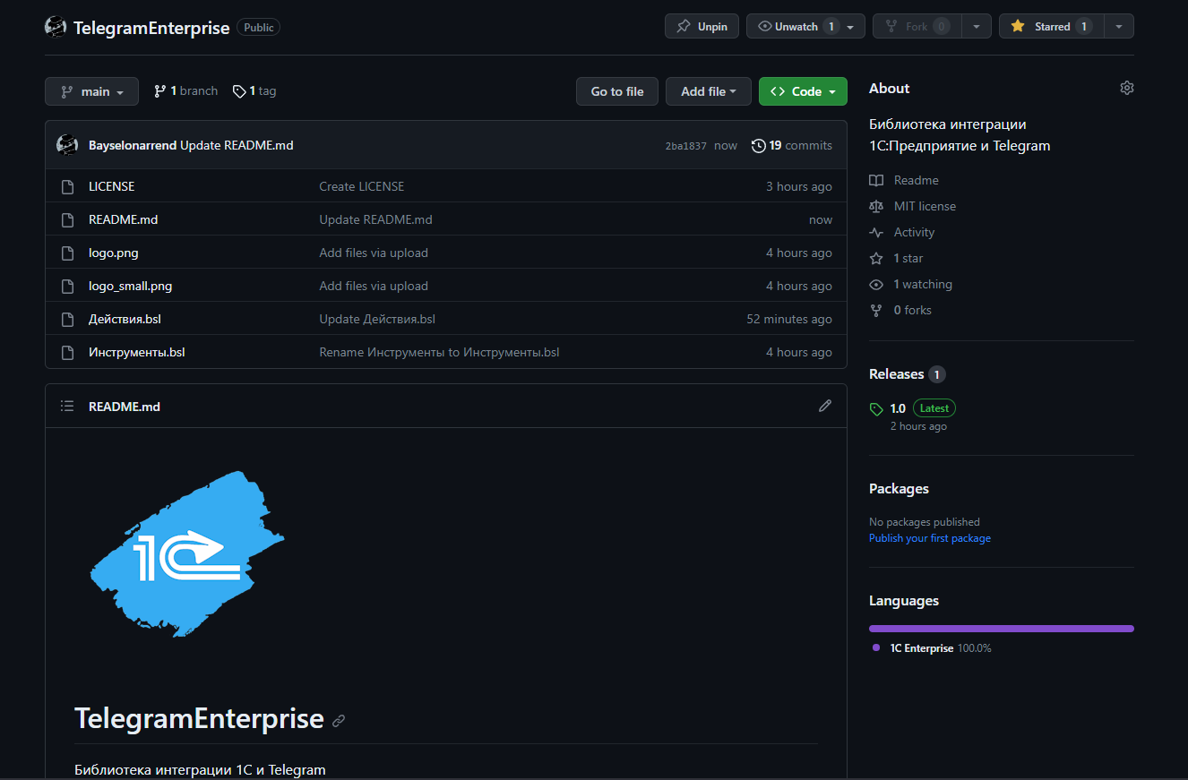View the 19 commits history

pos(792,145)
